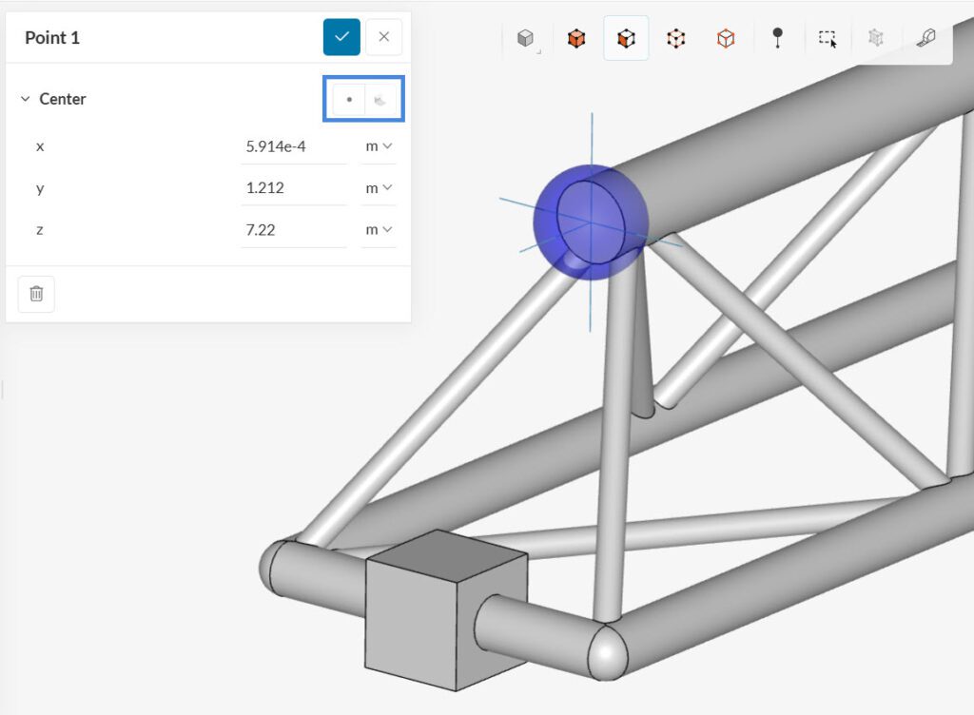974x715 pixels.
Task: Select the probe point pin tool
Action: 777,38
